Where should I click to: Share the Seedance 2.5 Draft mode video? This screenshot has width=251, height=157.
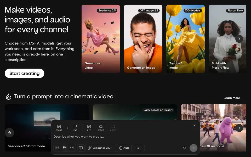[x=9, y=133]
